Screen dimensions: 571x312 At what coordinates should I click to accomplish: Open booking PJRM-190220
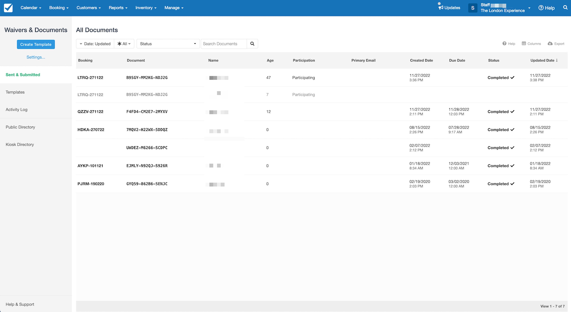91,184
